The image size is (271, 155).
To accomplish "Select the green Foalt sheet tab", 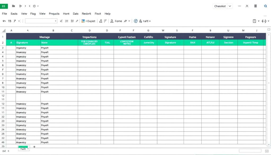I will (23, 148).
